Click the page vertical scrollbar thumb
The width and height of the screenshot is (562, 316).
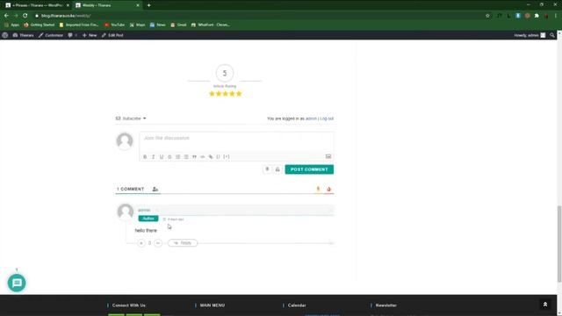click(559, 244)
